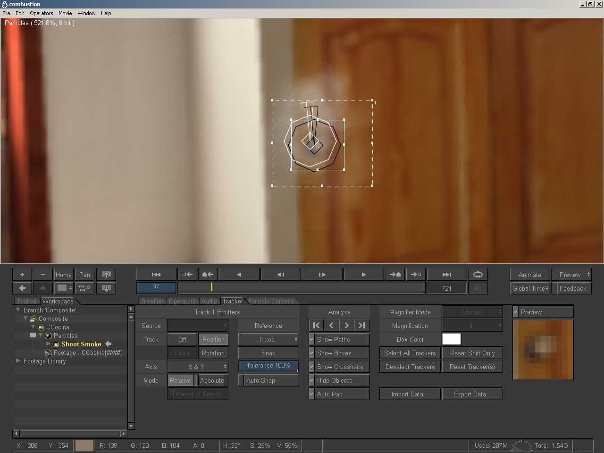The image size is (604, 453).
Task: Switch to the Toolbar tab
Action: pos(27,301)
